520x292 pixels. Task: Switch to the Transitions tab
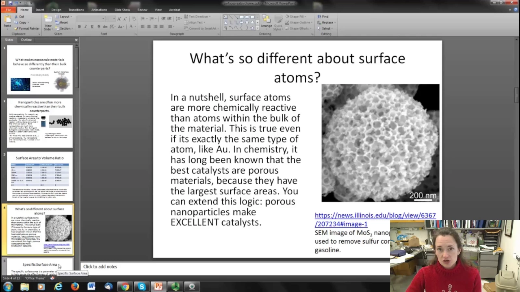(x=76, y=10)
